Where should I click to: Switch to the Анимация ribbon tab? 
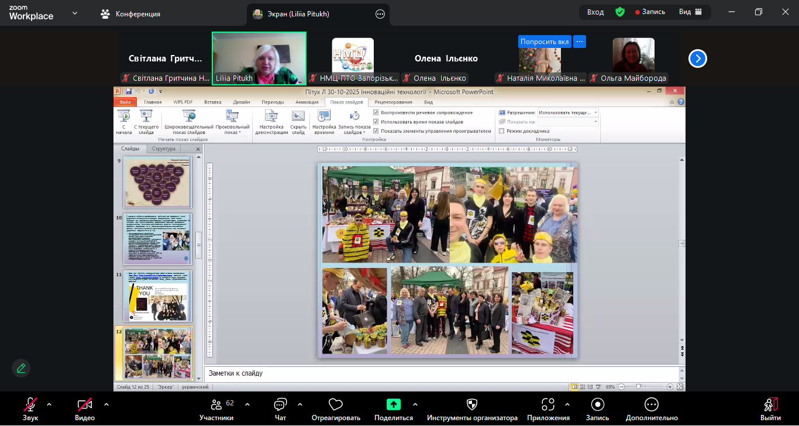307,102
